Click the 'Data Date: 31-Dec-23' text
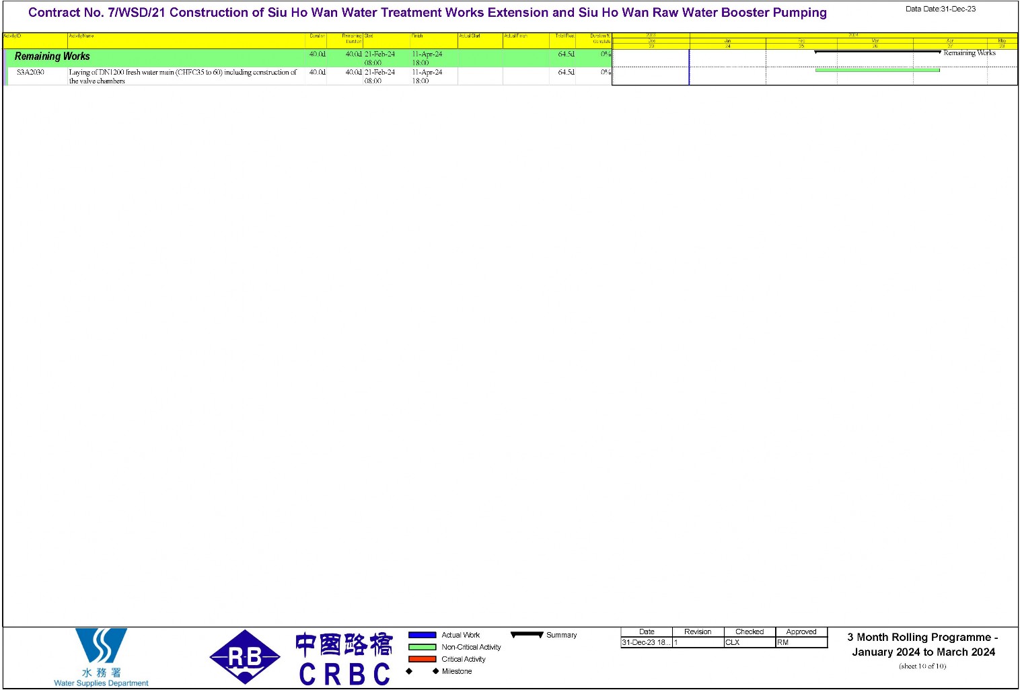The image size is (1020, 690). (x=940, y=9)
